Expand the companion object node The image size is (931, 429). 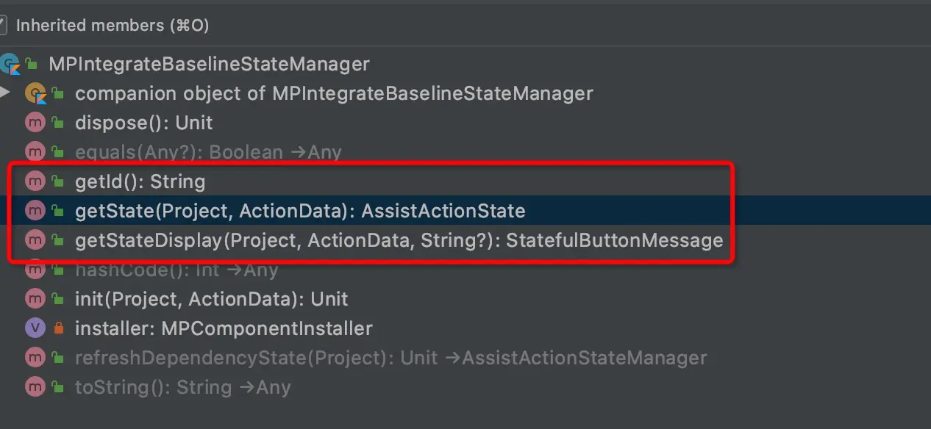pyautogui.click(x=5, y=93)
